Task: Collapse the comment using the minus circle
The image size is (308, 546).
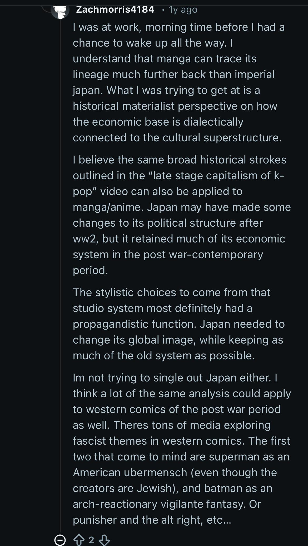Action: [x=60, y=540]
